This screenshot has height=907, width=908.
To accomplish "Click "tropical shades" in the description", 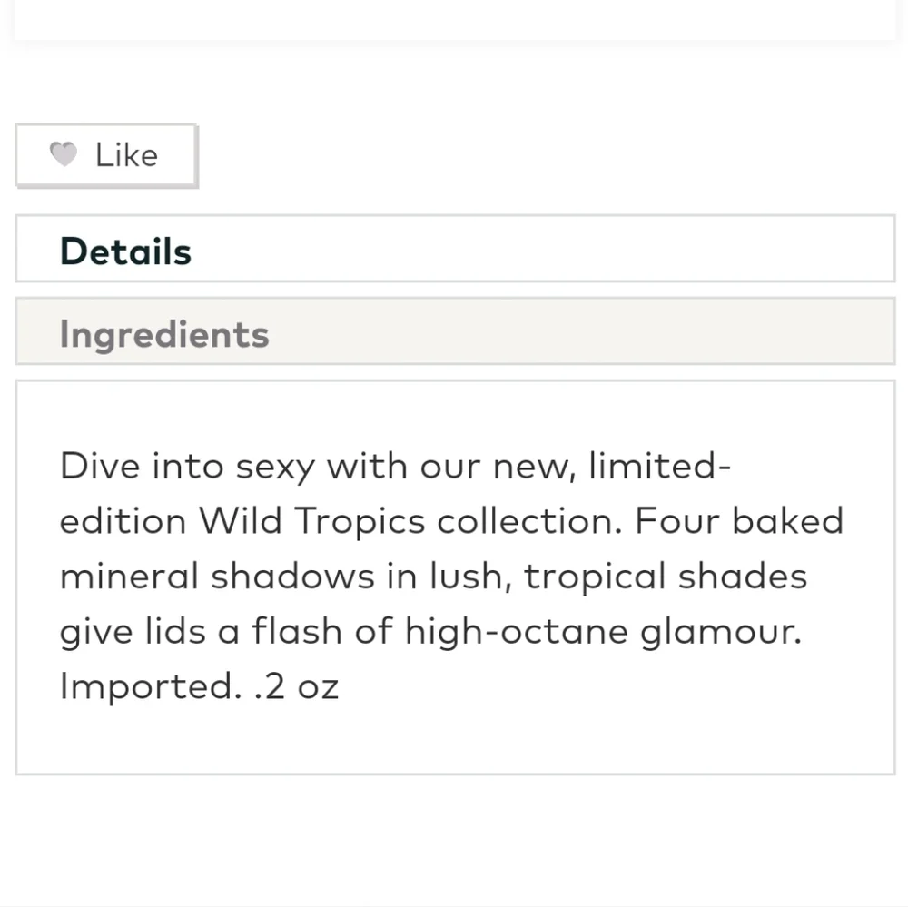I will [666, 577].
